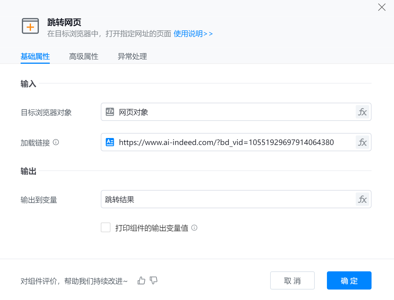394x300 pixels.
Task: Click the 跳转网页 component icon in header
Action: pyautogui.click(x=30, y=26)
